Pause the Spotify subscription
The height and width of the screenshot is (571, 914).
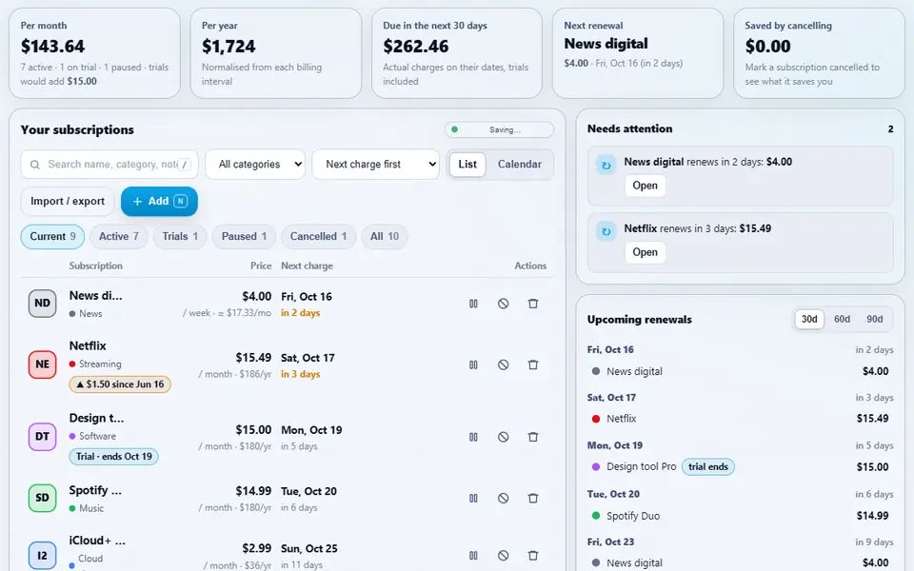(x=473, y=498)
